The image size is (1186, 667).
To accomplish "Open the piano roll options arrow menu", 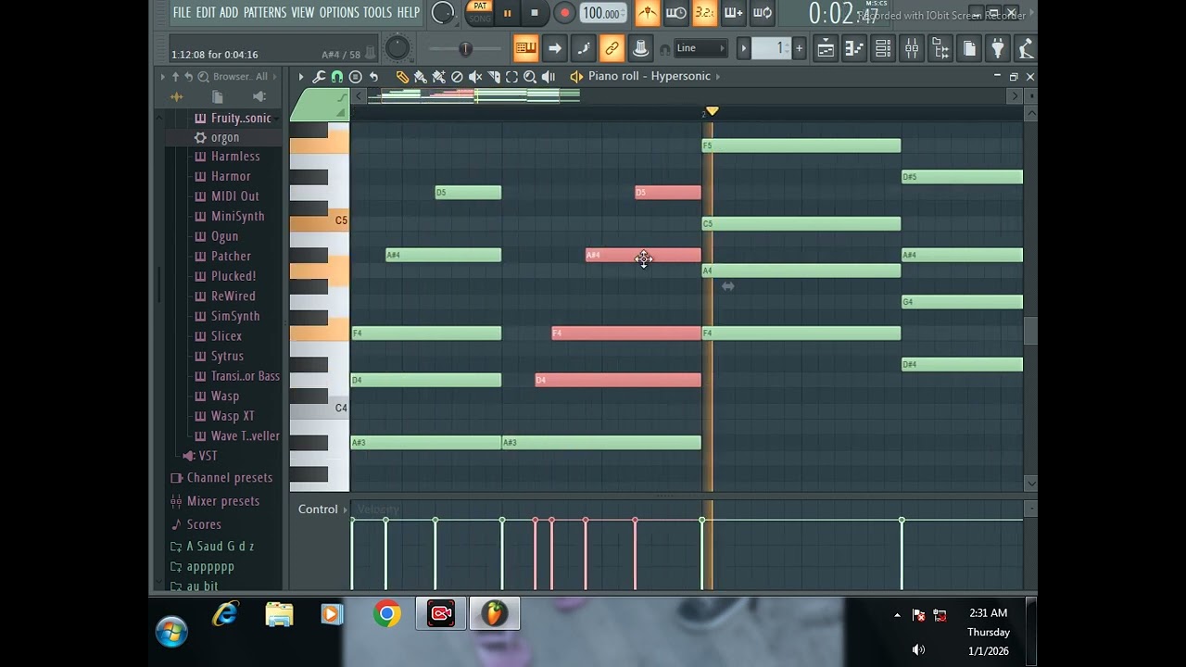I will tap(300, 77).
